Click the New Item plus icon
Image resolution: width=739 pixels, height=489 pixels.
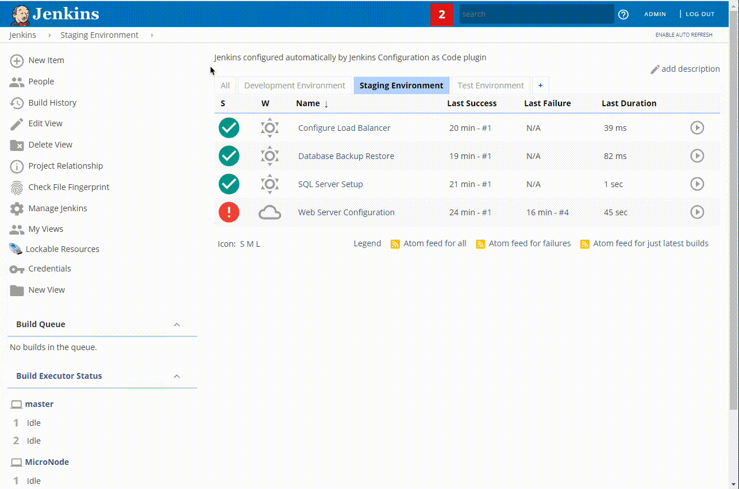tap(17, 60)
